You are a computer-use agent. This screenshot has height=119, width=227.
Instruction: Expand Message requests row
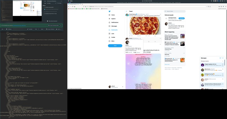click(212, 61)
